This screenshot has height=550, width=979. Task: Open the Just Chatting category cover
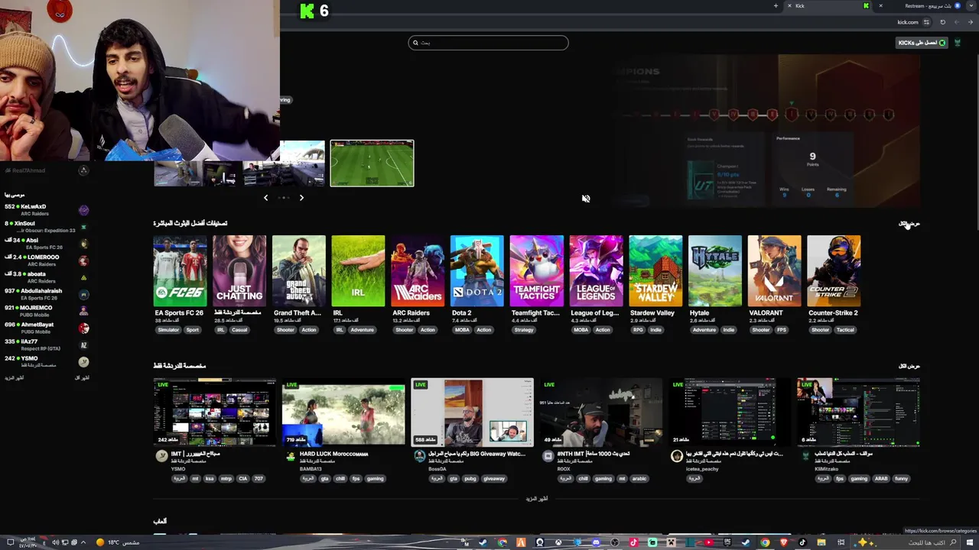tap(239, 270)
